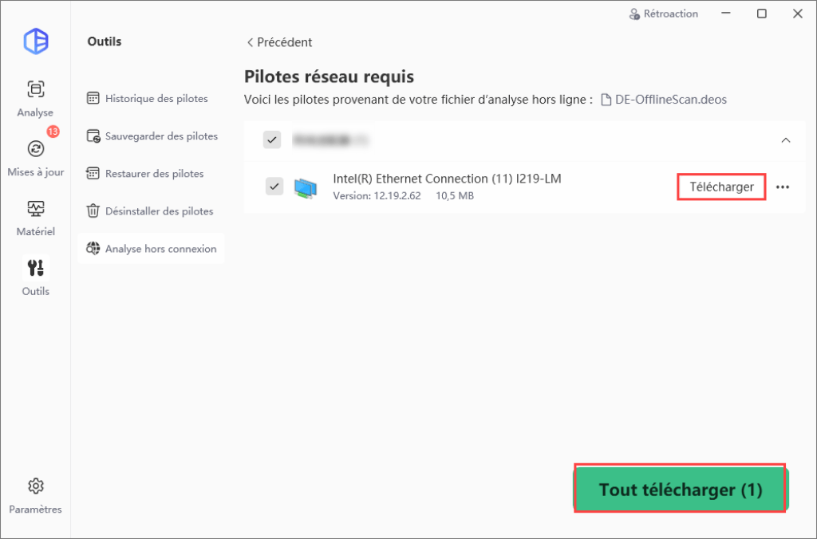
Task: Open Paramètres gear icon
Action: pyautogui.click(x=35, y=486)
